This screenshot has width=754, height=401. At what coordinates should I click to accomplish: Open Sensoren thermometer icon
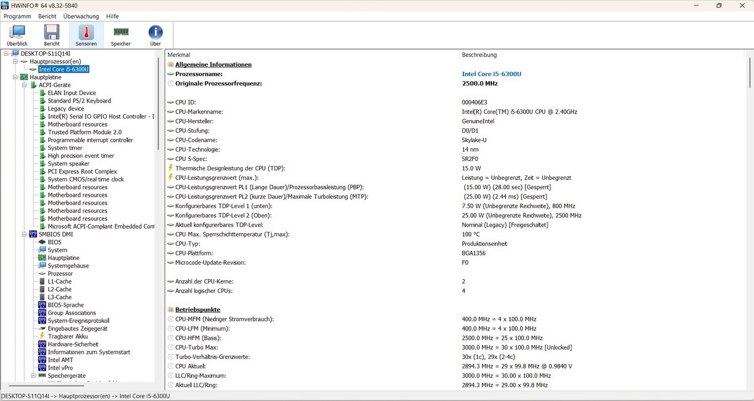click(x=86, y=35)
